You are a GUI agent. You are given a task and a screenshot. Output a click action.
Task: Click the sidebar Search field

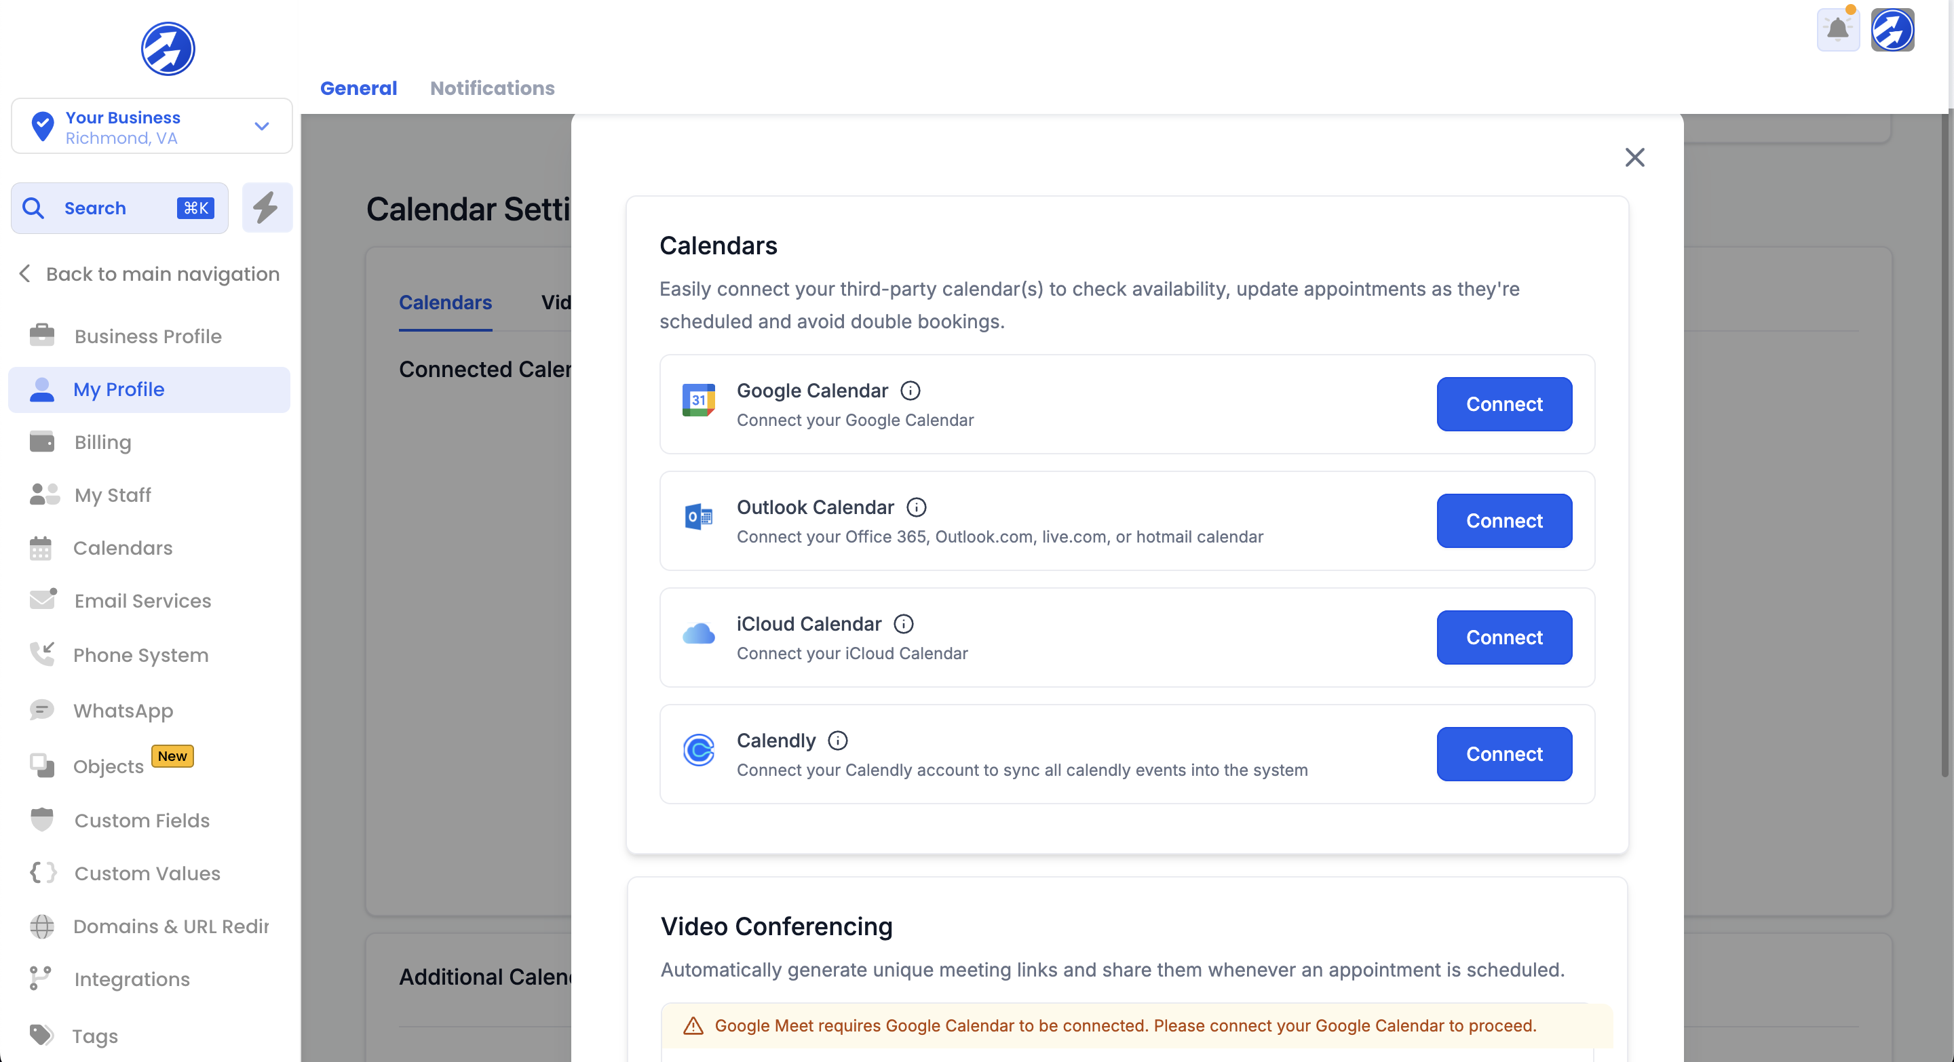(x=119, y=208)
